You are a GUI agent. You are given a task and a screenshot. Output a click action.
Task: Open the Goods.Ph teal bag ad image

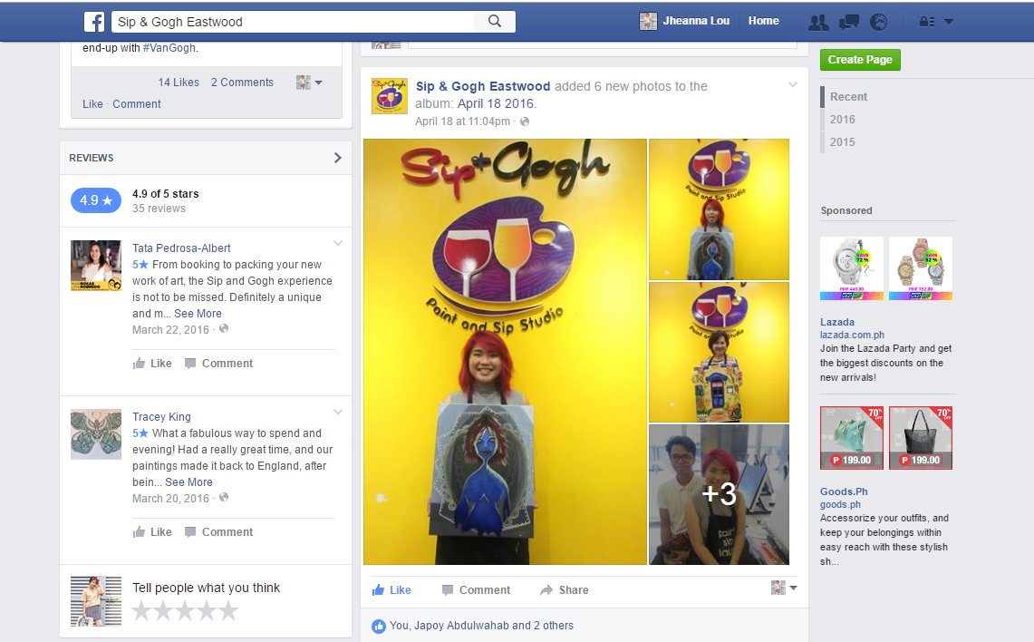851,437
